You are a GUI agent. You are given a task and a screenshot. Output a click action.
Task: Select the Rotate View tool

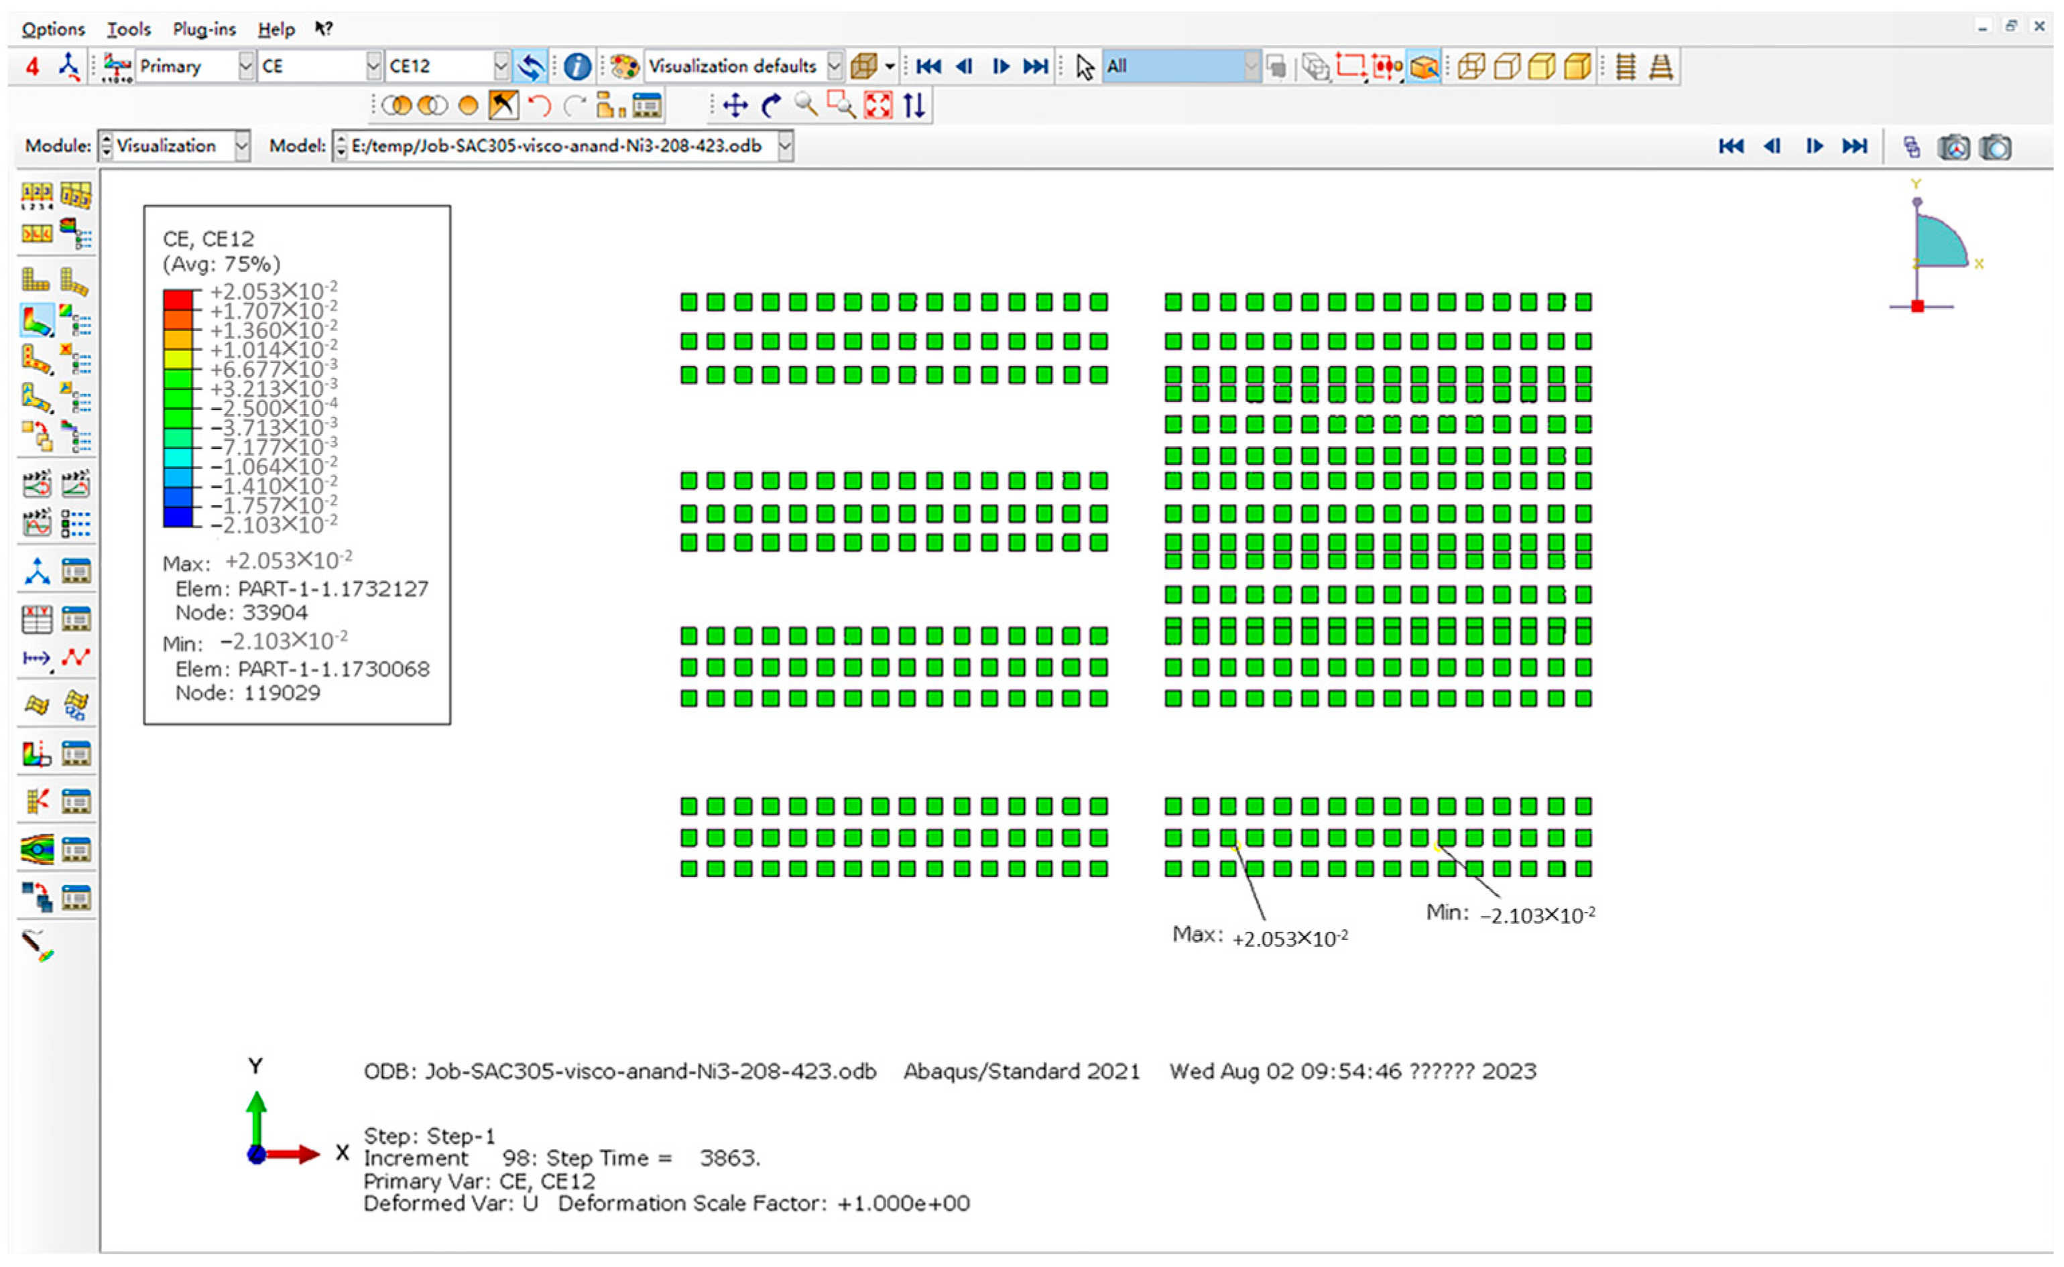tap(772, 106)
